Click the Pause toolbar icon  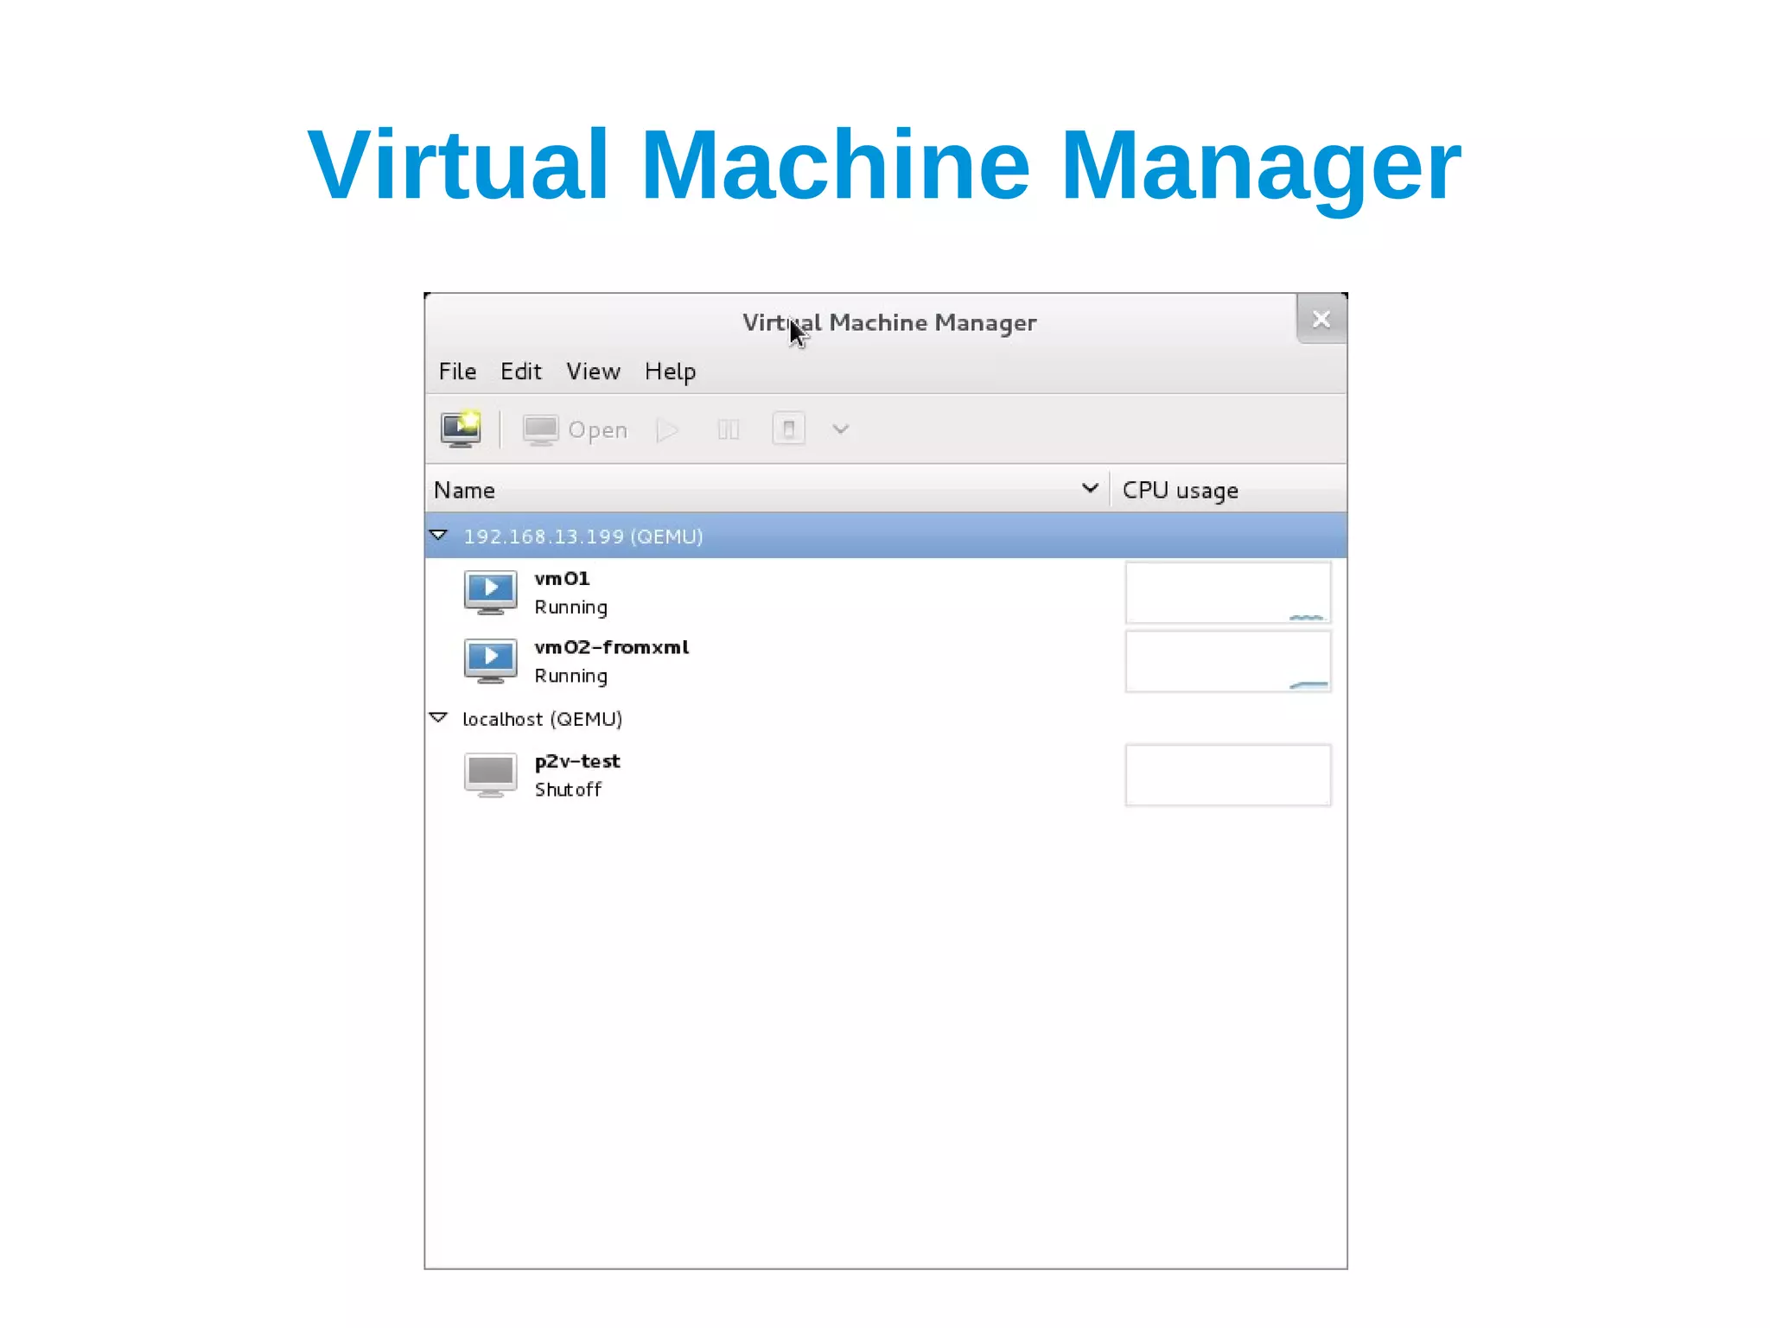click(x=729, y=429)
